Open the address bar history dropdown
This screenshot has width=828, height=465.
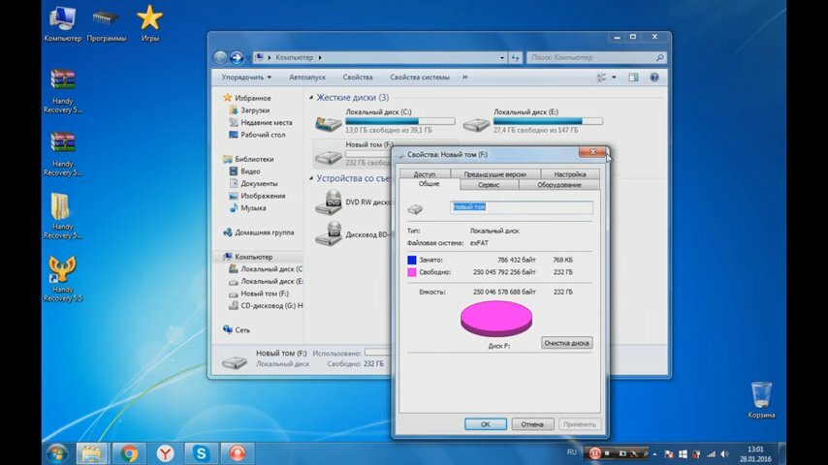click(502, 57)
